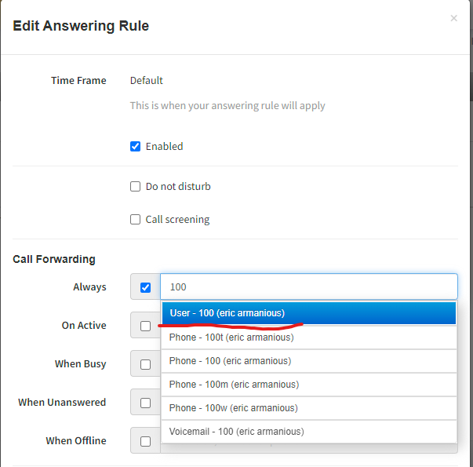The image size is (473, 467).
Task: Select User - 100 (eric armanious) suggestion
Action: [x=308, y=313]
